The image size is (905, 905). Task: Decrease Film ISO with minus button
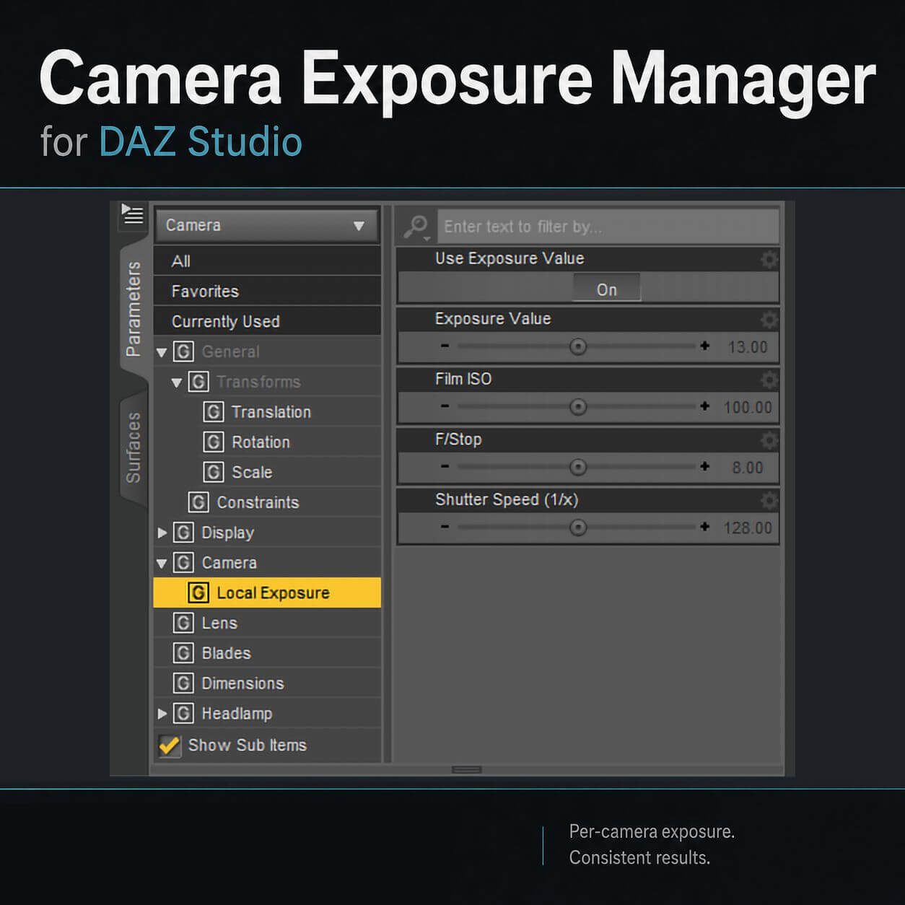coord(445,406)
